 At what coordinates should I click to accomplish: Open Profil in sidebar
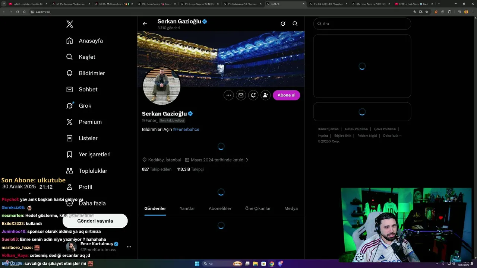point(79,187)
